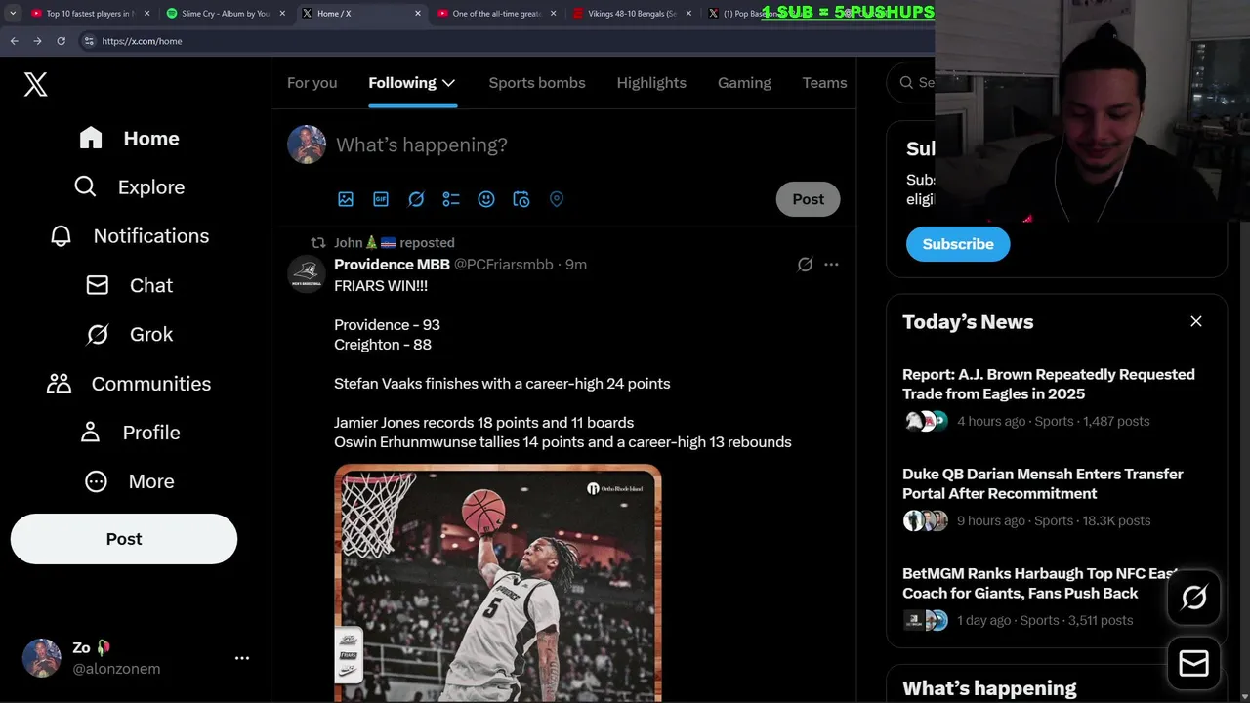The image size is (1250, 703).
Task: Focus the What's happening text field
Action: [x=586, y=145]
